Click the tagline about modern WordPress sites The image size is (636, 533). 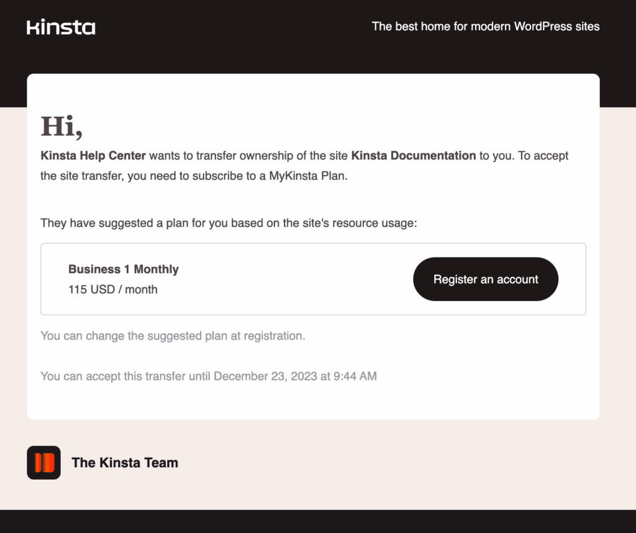coord(486,27)
